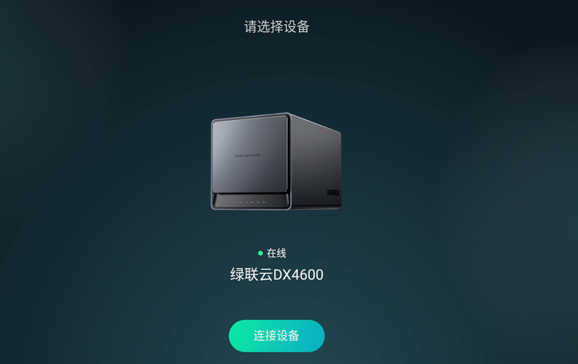The image size is (578, 364).
Task: Select the 绿联云DX4600 device name
Action: coord(276,274)
